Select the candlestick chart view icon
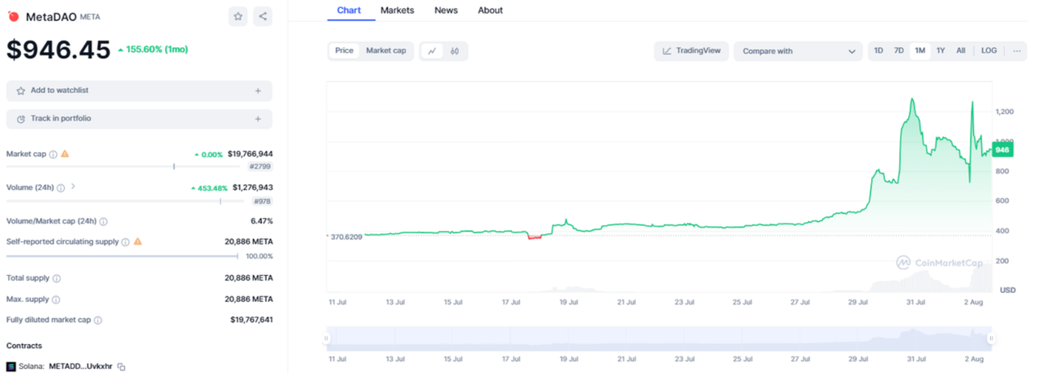This screenshot has height=383, width=1038. [455, 51]
